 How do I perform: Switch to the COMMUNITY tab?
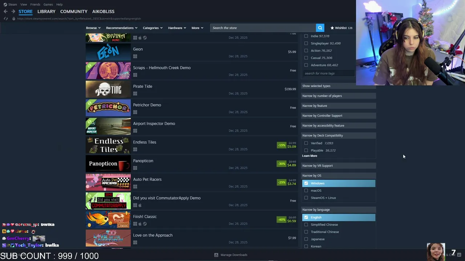[x=74, y=12]
